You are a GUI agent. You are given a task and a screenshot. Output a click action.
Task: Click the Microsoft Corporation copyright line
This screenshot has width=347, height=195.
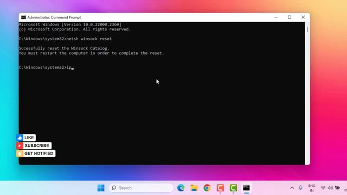75,29
